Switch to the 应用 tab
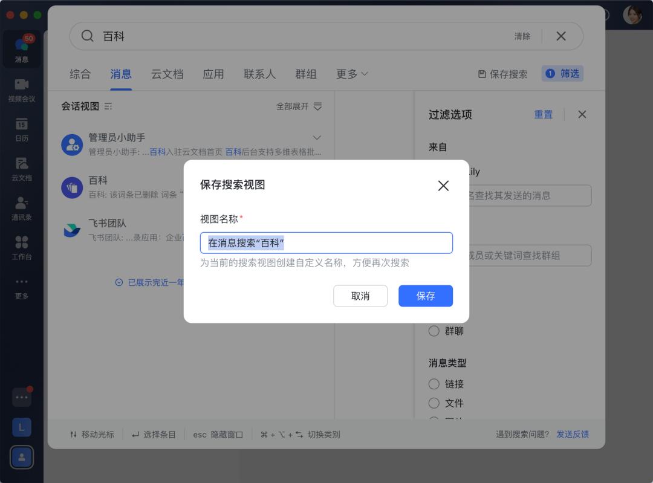Screen dimensions: 653x483 (213, 74)
